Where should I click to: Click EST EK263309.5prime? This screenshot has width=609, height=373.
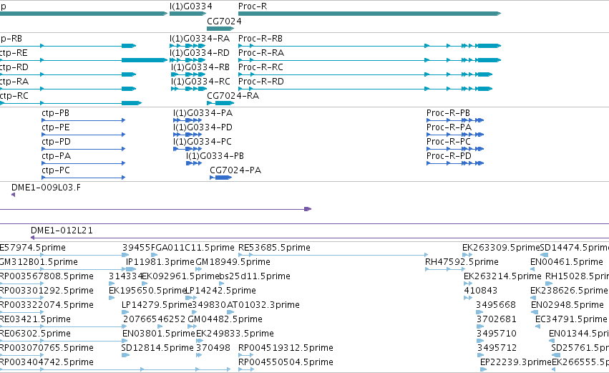[501, 248]
